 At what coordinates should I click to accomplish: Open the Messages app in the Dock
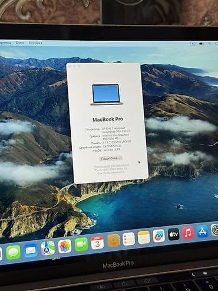pos(14,253)
